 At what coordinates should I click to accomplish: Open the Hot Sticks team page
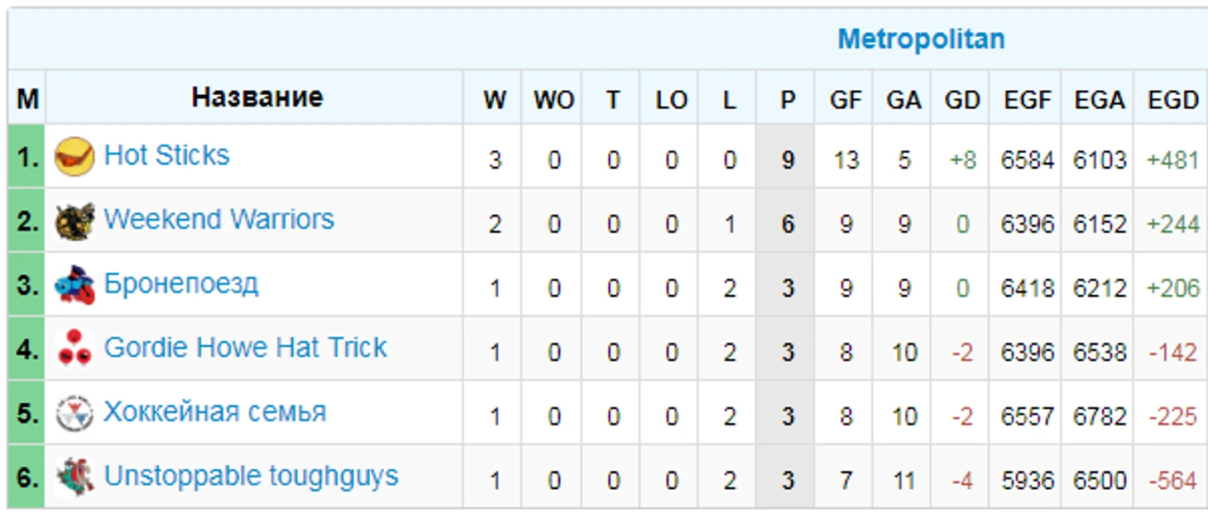point(167,155)
